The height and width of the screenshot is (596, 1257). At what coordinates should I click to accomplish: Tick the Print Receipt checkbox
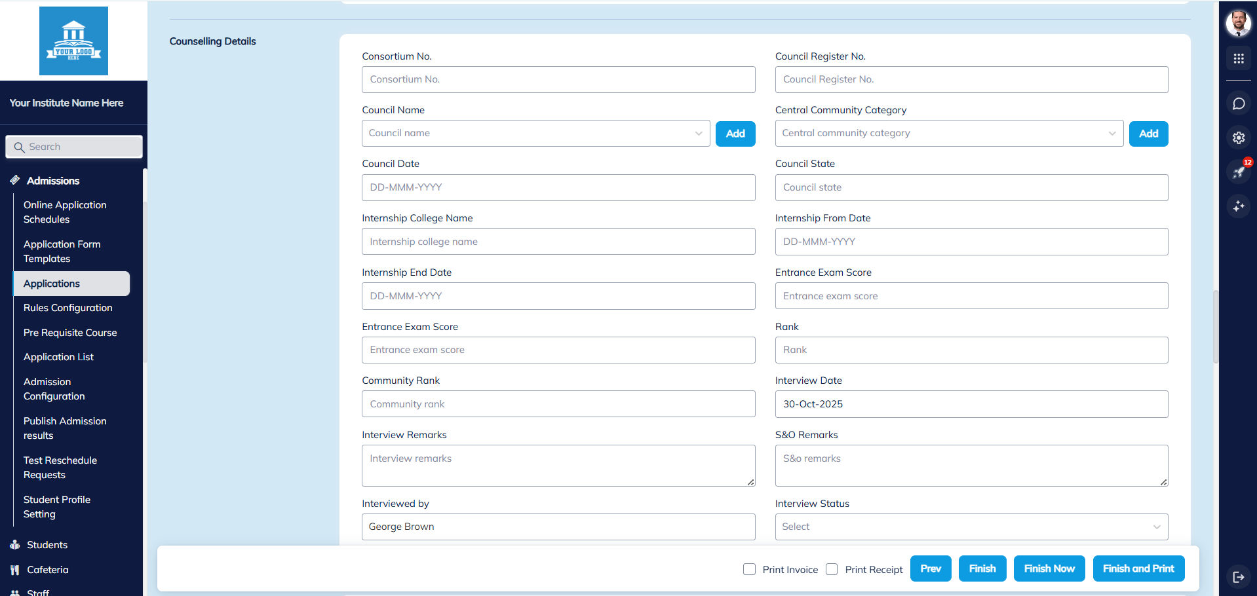coord(832,569)
